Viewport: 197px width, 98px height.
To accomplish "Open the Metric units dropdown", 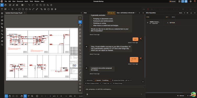I will (182, 13).
